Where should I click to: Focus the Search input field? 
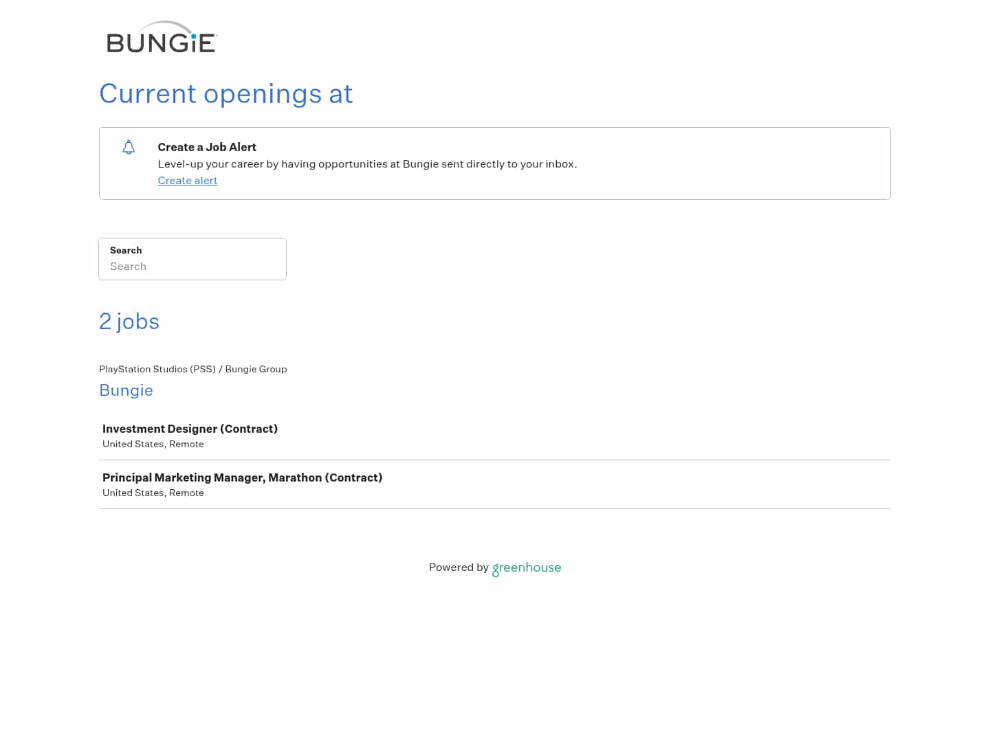[x=192, y=259]
